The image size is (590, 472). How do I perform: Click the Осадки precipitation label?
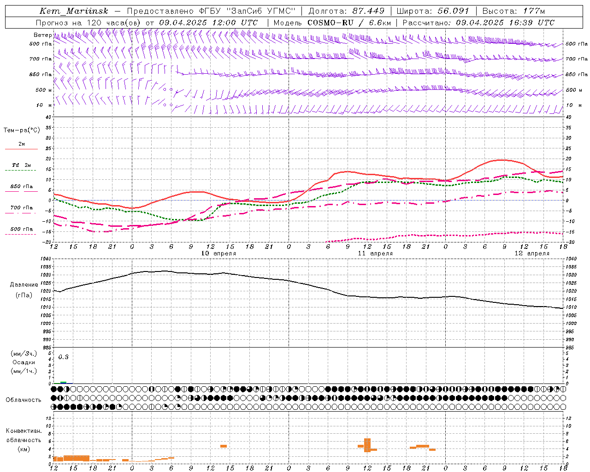pos(24,362)
